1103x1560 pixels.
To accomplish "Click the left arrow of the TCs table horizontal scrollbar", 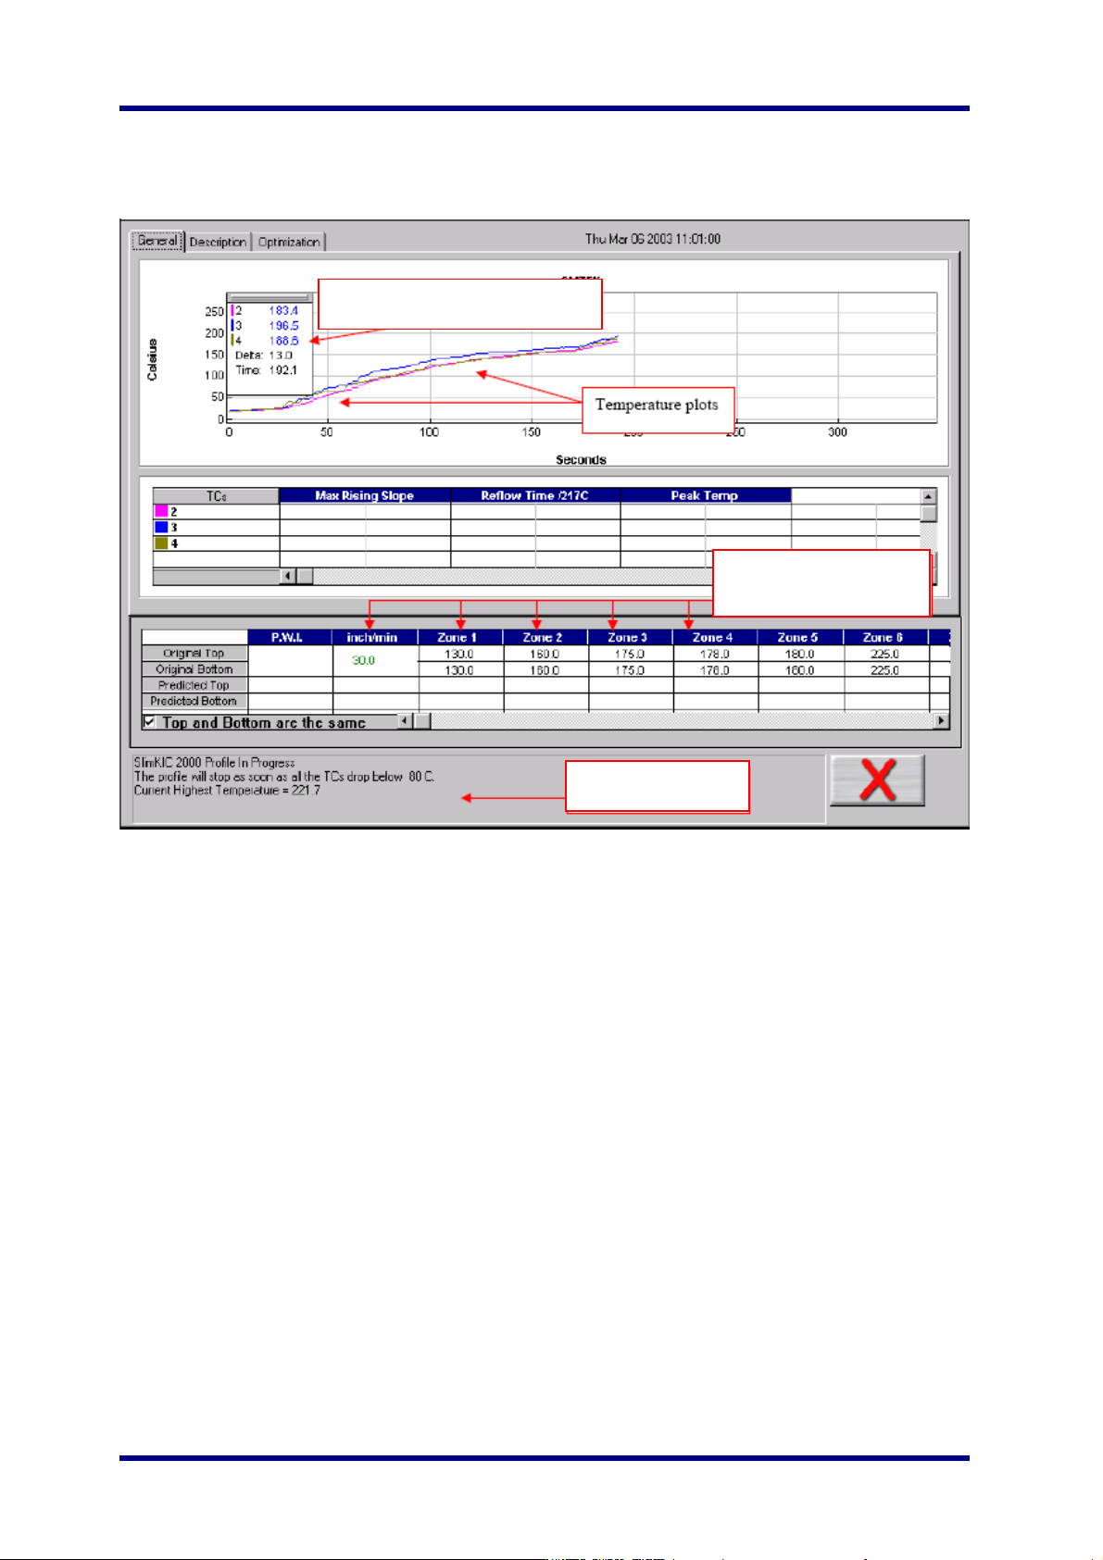I will [288, 577].
